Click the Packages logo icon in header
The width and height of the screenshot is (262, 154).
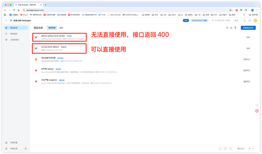click(x=11, y=21)
